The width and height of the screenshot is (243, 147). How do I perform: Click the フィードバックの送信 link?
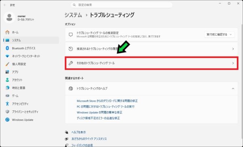[82, 145]
